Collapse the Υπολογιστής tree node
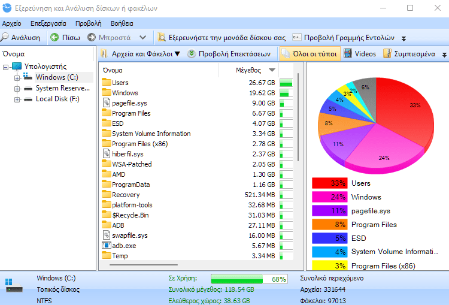 [x=6, y=67]
